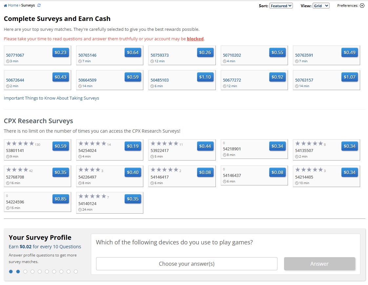Open the Sort Featured dropdown

pos(281,6)
